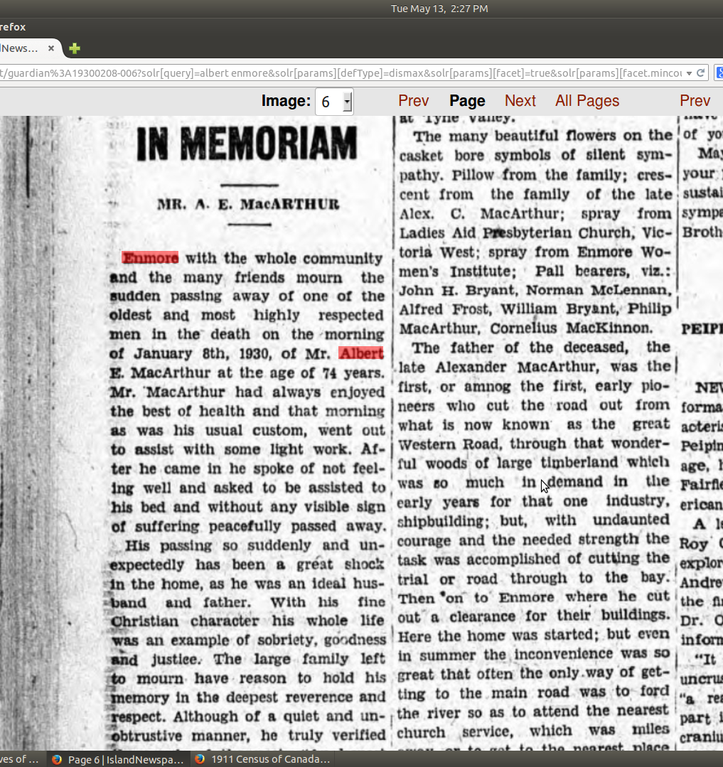Click the highlighted word Enmore in article

pos(150,258)
